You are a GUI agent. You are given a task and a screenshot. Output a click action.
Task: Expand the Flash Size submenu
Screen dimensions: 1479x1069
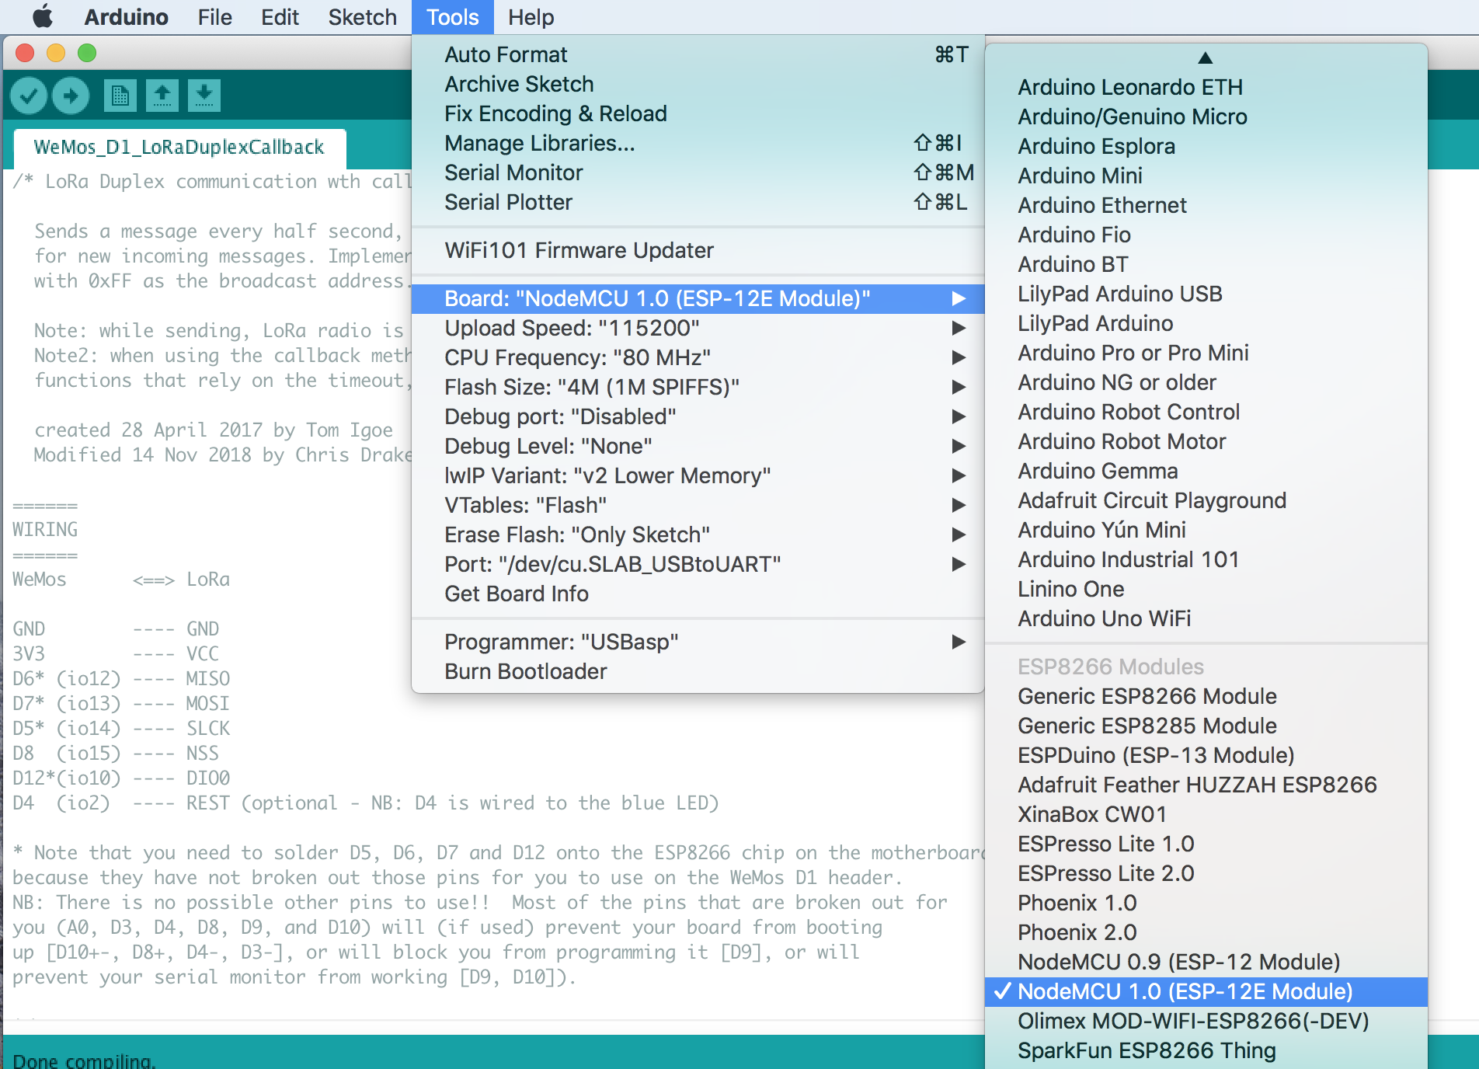(698, 387)
